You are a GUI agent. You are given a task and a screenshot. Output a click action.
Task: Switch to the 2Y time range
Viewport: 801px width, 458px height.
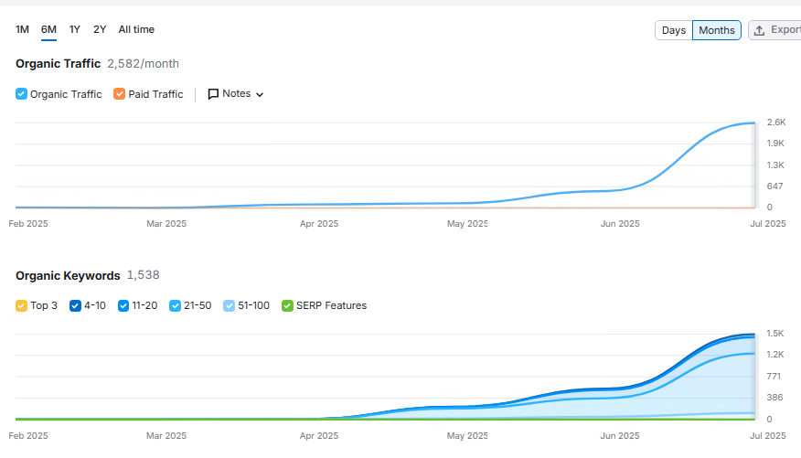click(100, 29)
